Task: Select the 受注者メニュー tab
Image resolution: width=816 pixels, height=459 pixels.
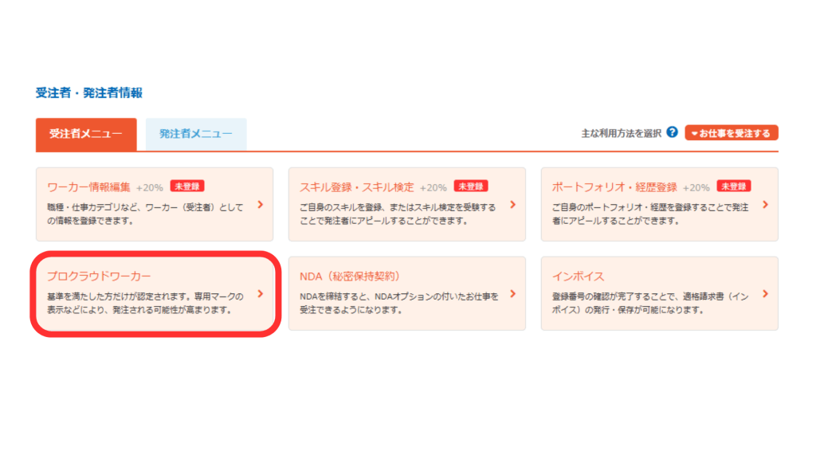Action: (86, 134)
